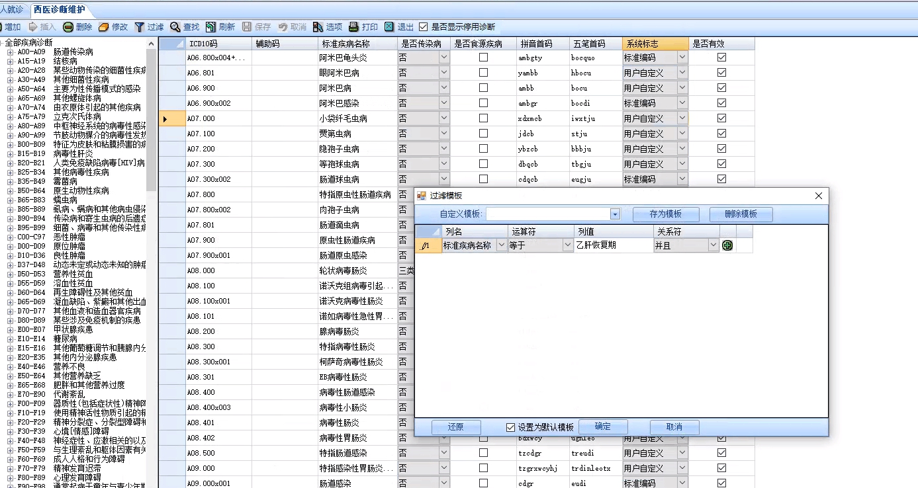
Task: Select the E10-E14 糖尿病 tree item
Action: tap(47, 339)
